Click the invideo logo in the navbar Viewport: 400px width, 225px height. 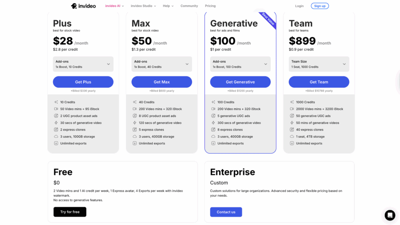(x=83, y=5)
